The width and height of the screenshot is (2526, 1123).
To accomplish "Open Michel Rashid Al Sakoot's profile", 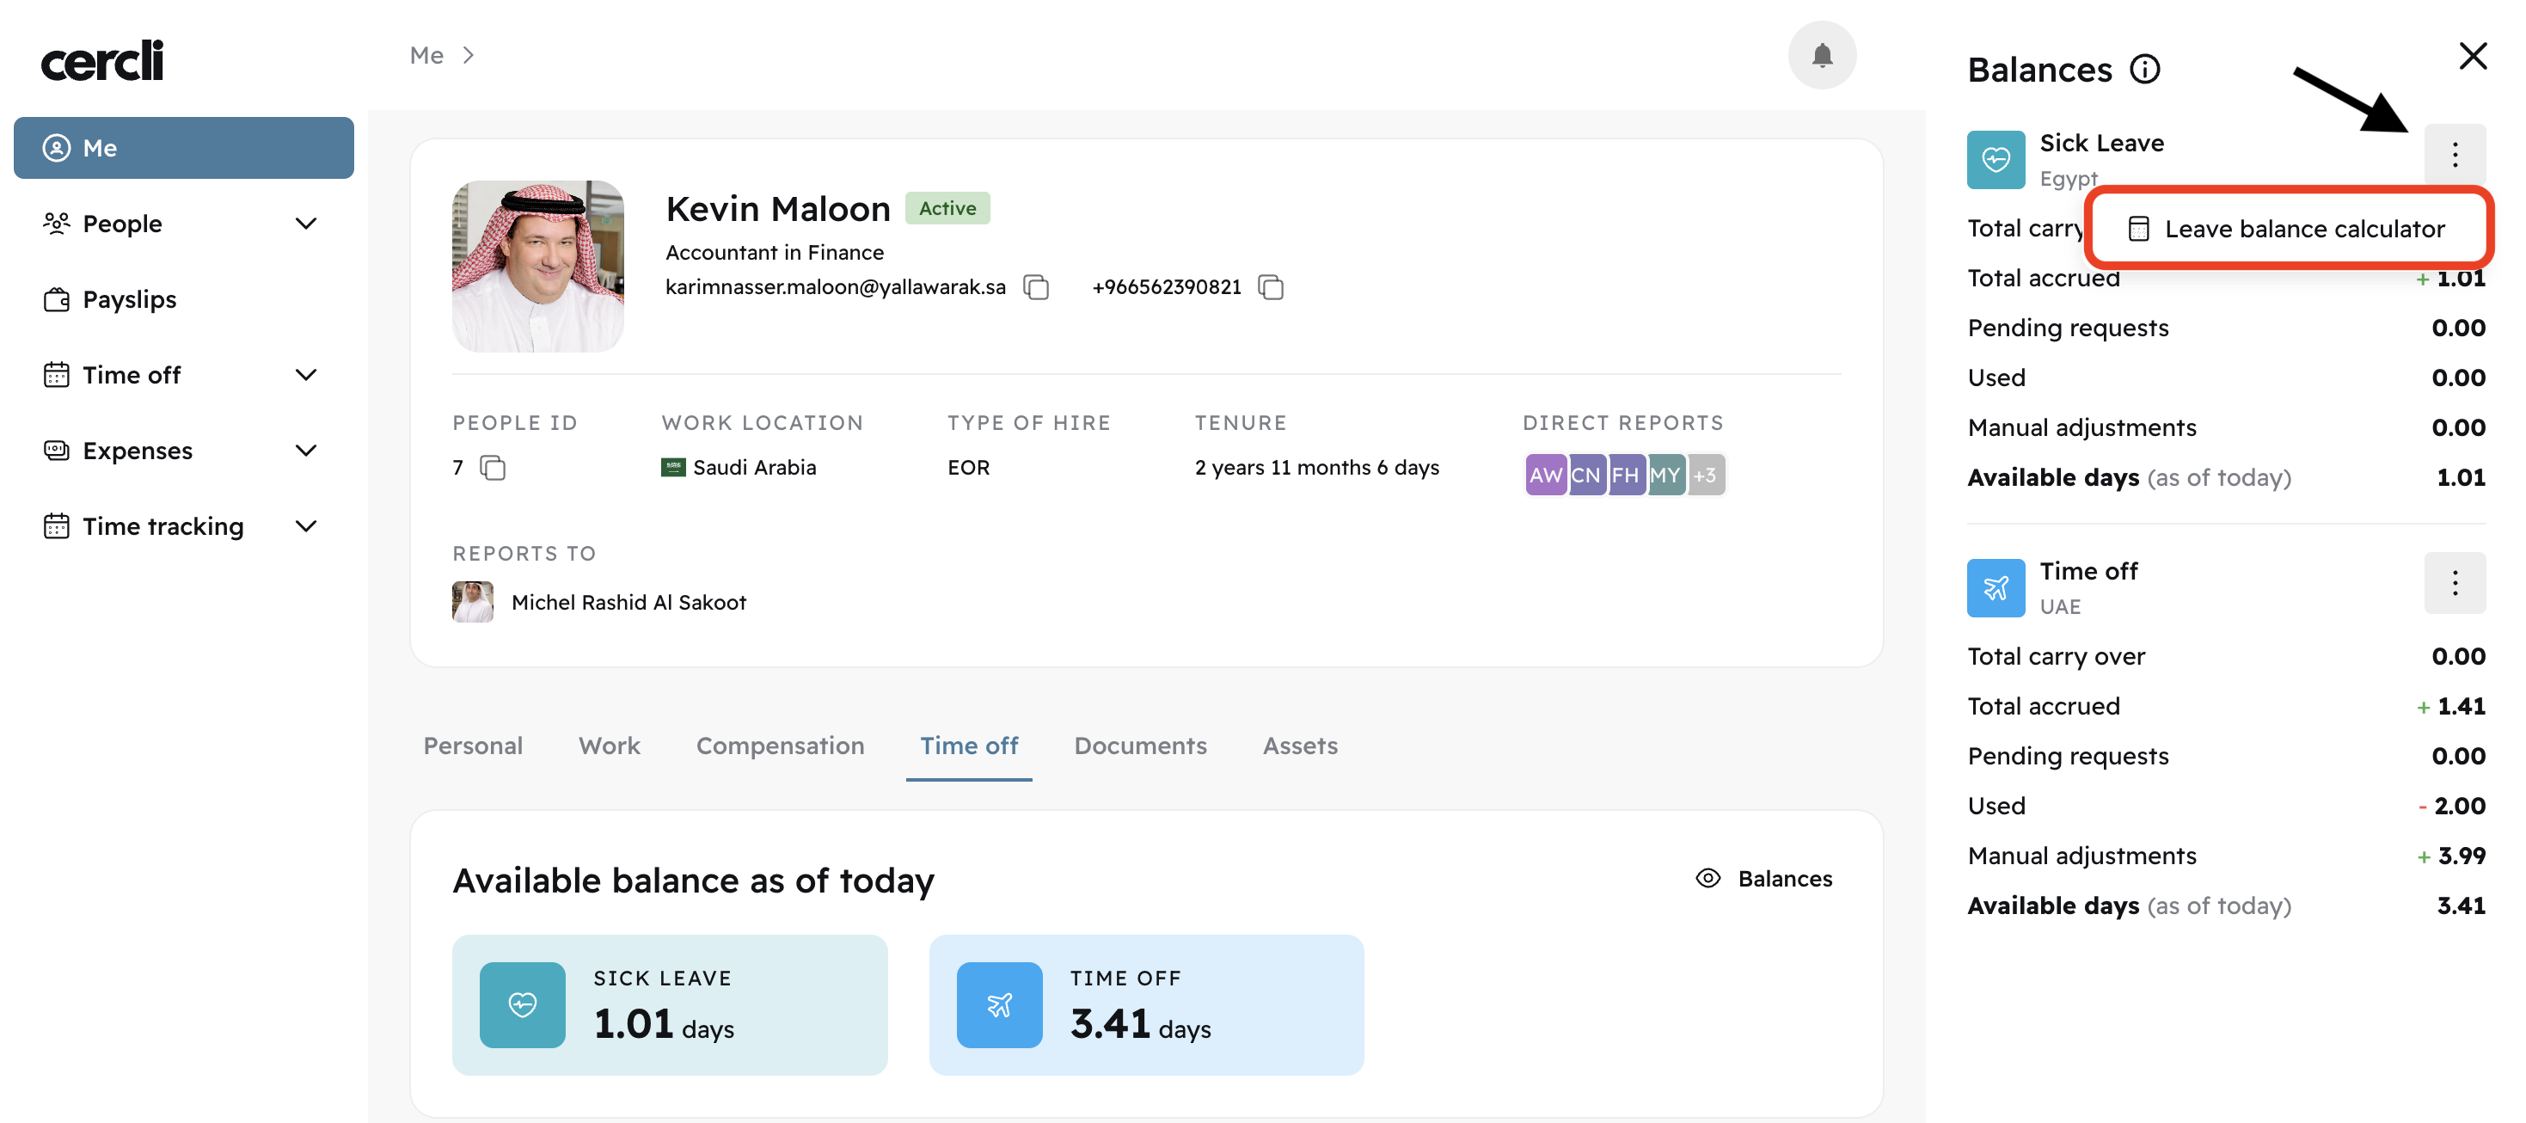I will pyautogui.click(x=628, y=602).
